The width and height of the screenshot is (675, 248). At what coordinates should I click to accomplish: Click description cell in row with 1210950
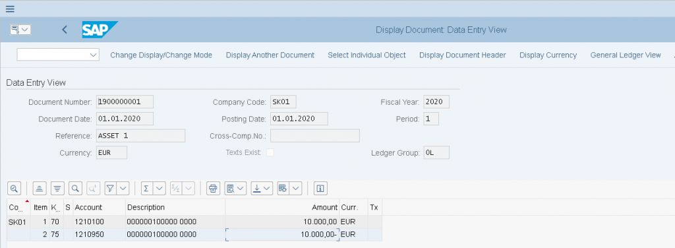[175, 234]
